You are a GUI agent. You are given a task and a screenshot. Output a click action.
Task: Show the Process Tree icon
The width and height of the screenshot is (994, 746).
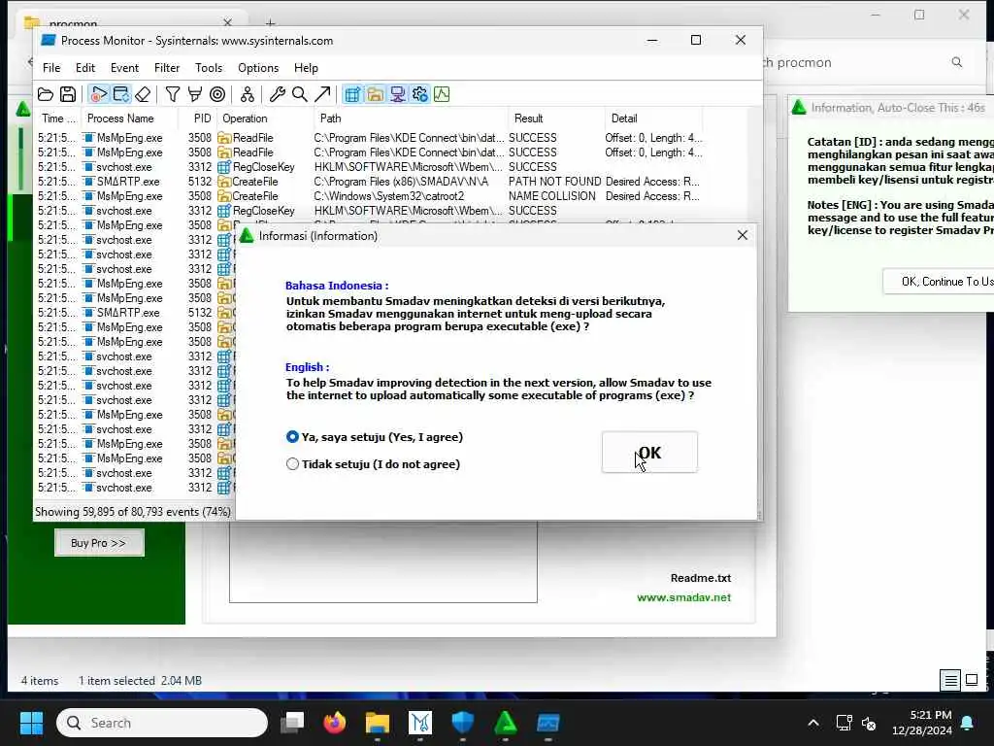(248, 94)
